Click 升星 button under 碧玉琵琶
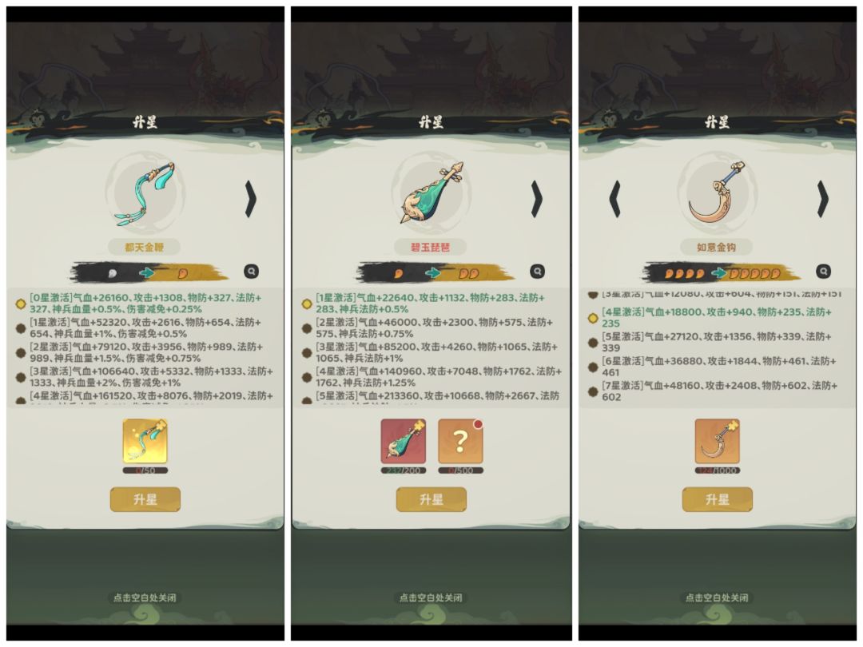This screenshot has width=863, height=647. 431,499
